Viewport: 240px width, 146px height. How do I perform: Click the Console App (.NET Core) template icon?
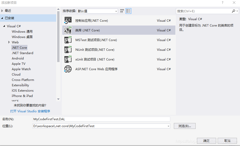[x=68, y=21]
